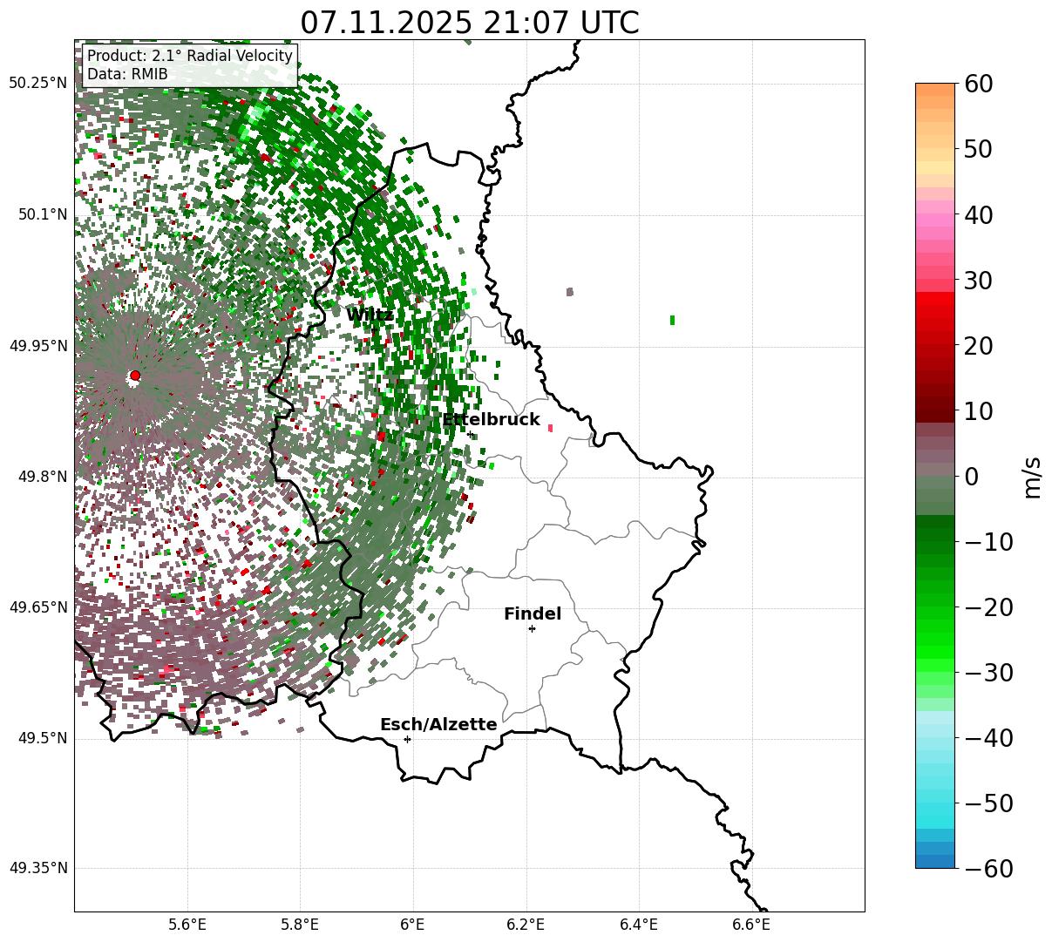Click the colorbar tick label −30

coord(988,673)
